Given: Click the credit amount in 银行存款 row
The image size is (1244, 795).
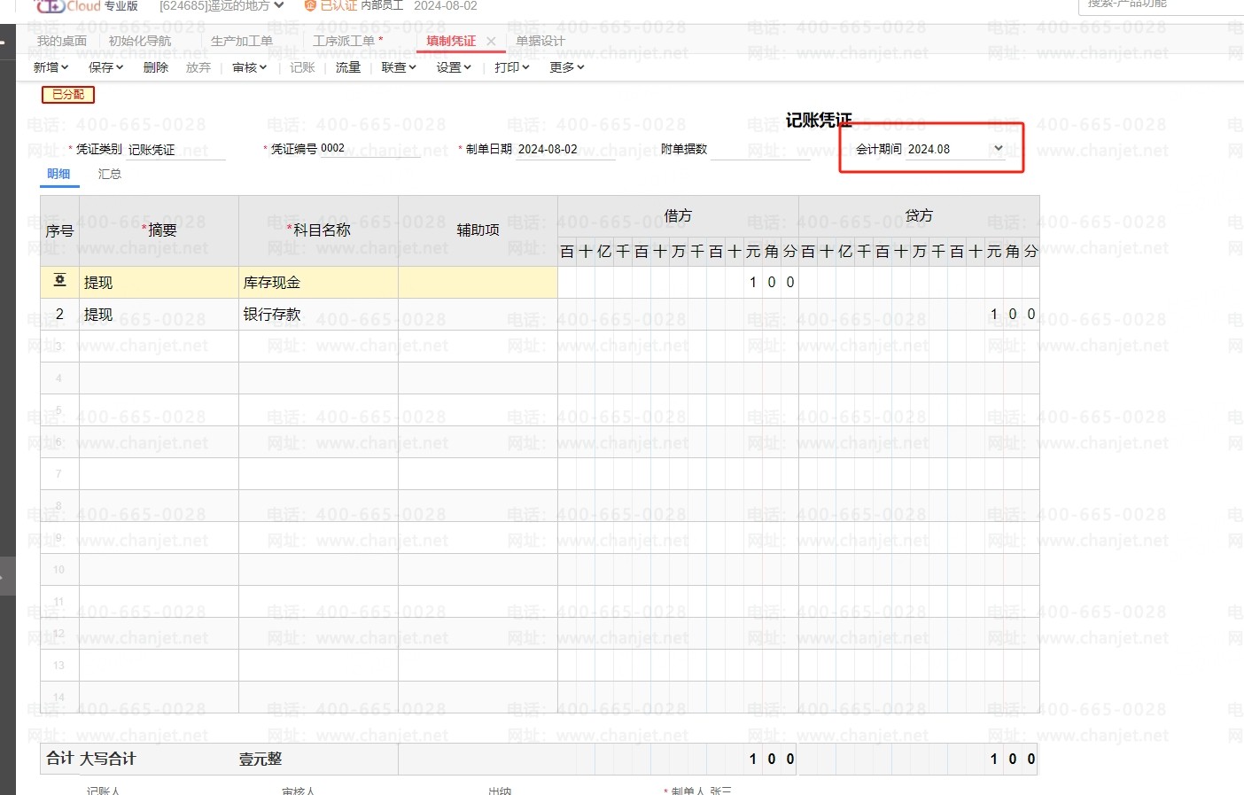Looking at the screenshot, I should click(919, 315).
